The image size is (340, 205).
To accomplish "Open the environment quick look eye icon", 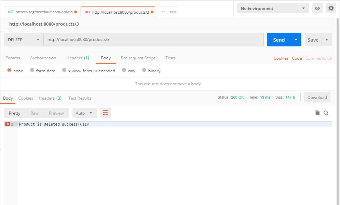I will (317, 8).
